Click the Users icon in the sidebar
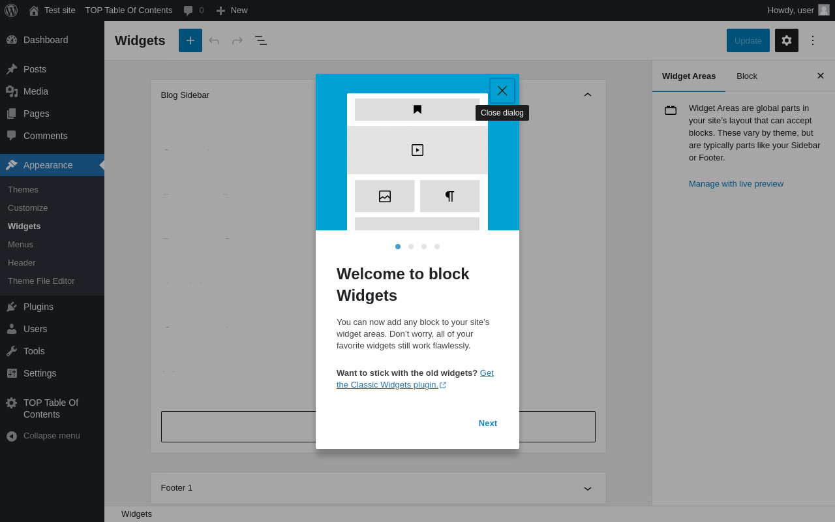Image resolution: width=835 pixels, height=522 pixels. (12, 329)
